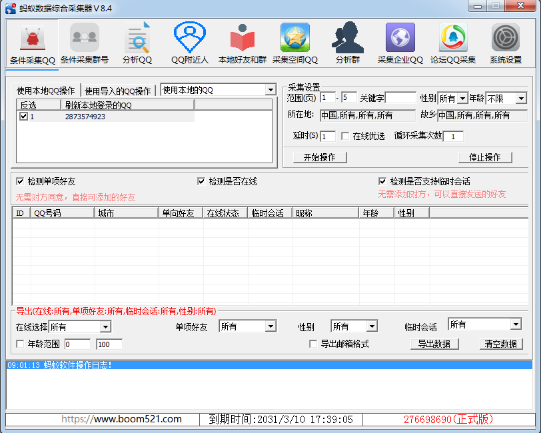Open the 分析QQ tool

click(x=137, y=45)
